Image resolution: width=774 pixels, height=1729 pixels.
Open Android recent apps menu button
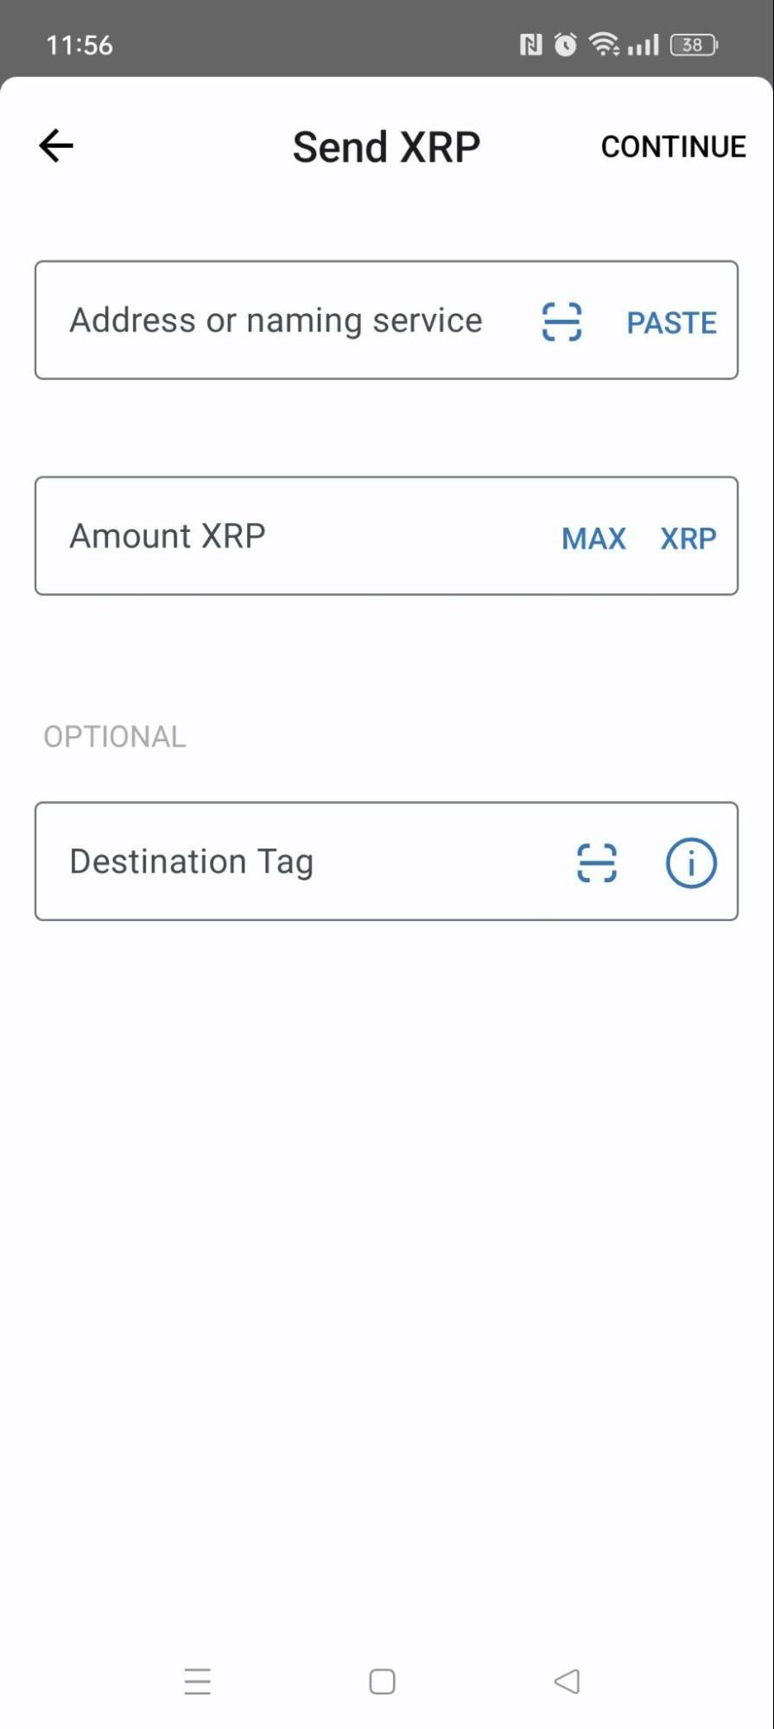click(197, 1681)
